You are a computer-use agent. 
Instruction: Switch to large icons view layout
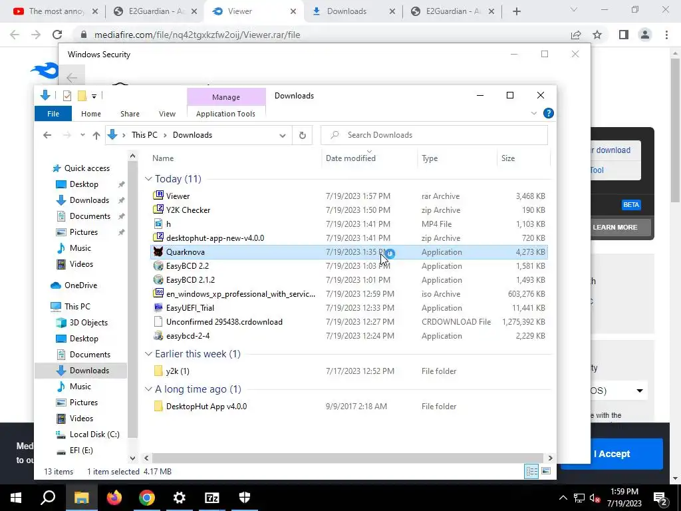546,472
